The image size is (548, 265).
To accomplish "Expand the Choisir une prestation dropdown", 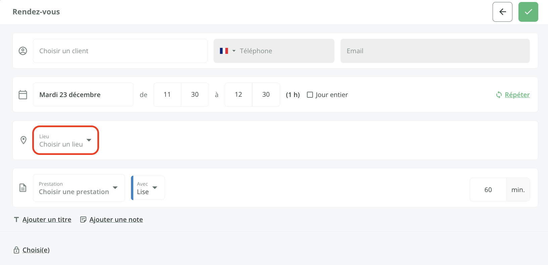I will click(x=79, y=188).
